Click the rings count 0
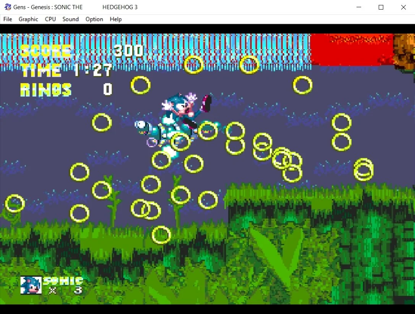This screenshot has width=415, height=314. pos(108,89)
